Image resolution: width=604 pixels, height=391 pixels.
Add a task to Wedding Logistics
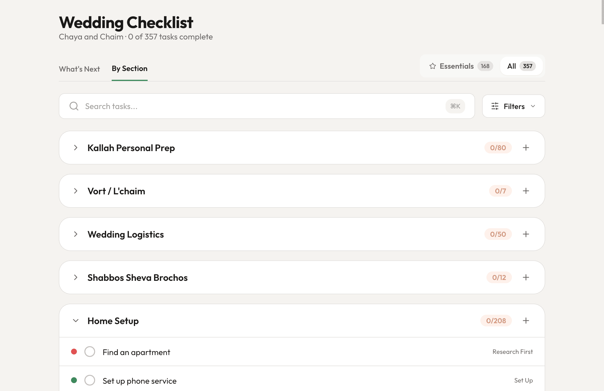pos(526,234)
